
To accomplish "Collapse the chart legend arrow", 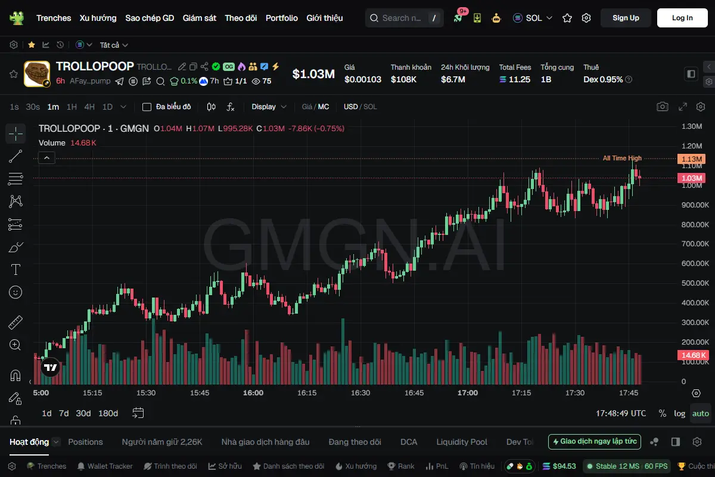I will tap(46, 158).
